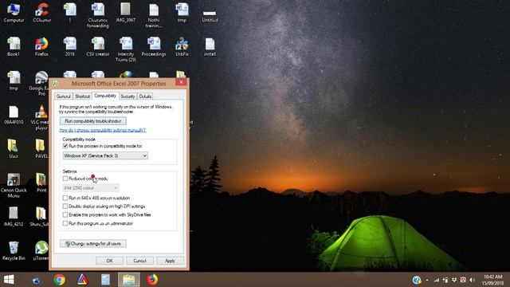
Task: Switch to the General tab
Action: tap(63, 96)
